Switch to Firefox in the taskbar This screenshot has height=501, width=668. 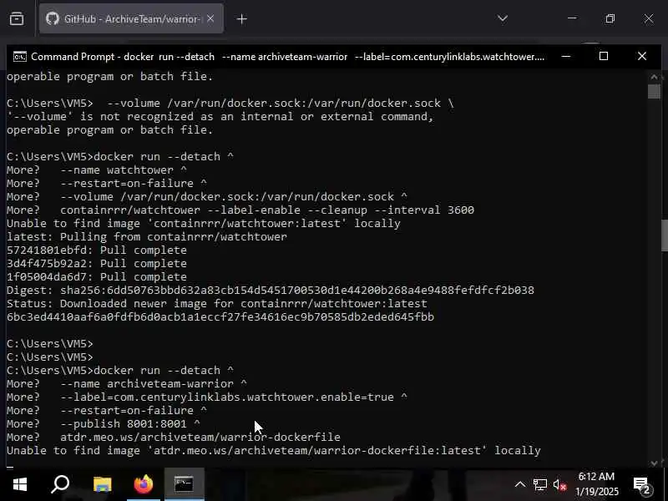click(143, 484)
